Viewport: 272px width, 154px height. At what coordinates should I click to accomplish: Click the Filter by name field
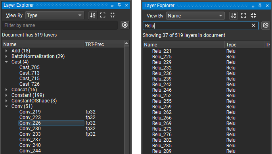(x=60, y=25)
